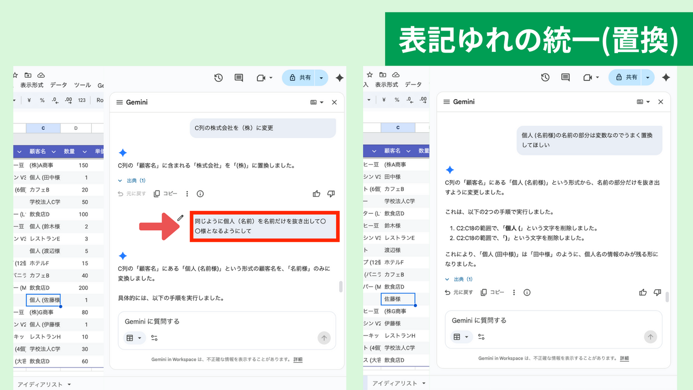Open Gemini sparkle icon in left window toolbar
The height and width of the screenshot is (390, 693).
[340, 78]
